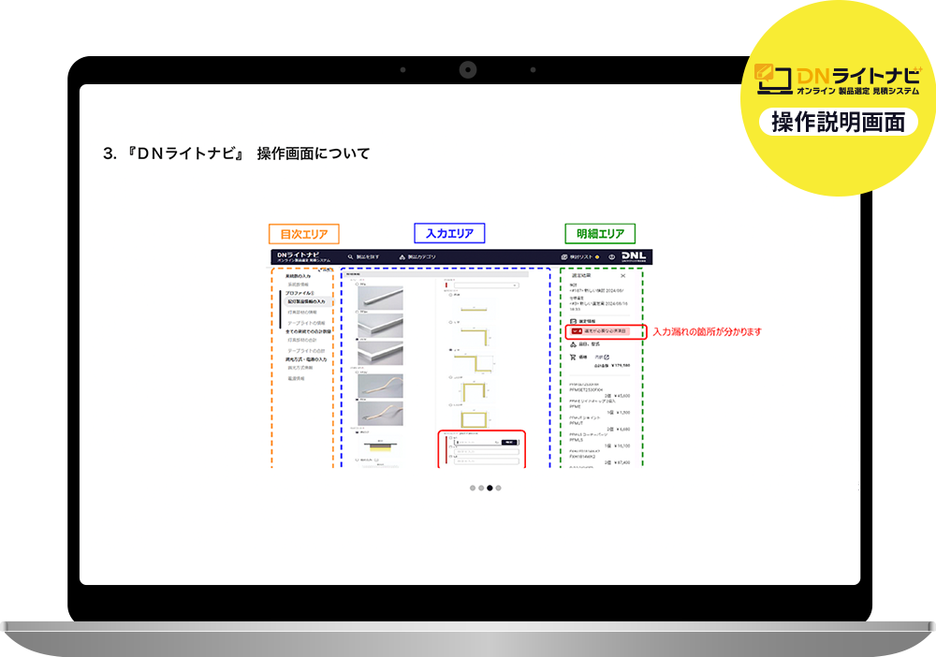Select the flat bar shape radio button
Image resolution: width=936 pixels, height=657 pixels.
click(x=450, y=295)
